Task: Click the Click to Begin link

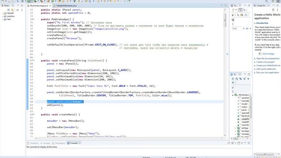Action: (268, 54)
